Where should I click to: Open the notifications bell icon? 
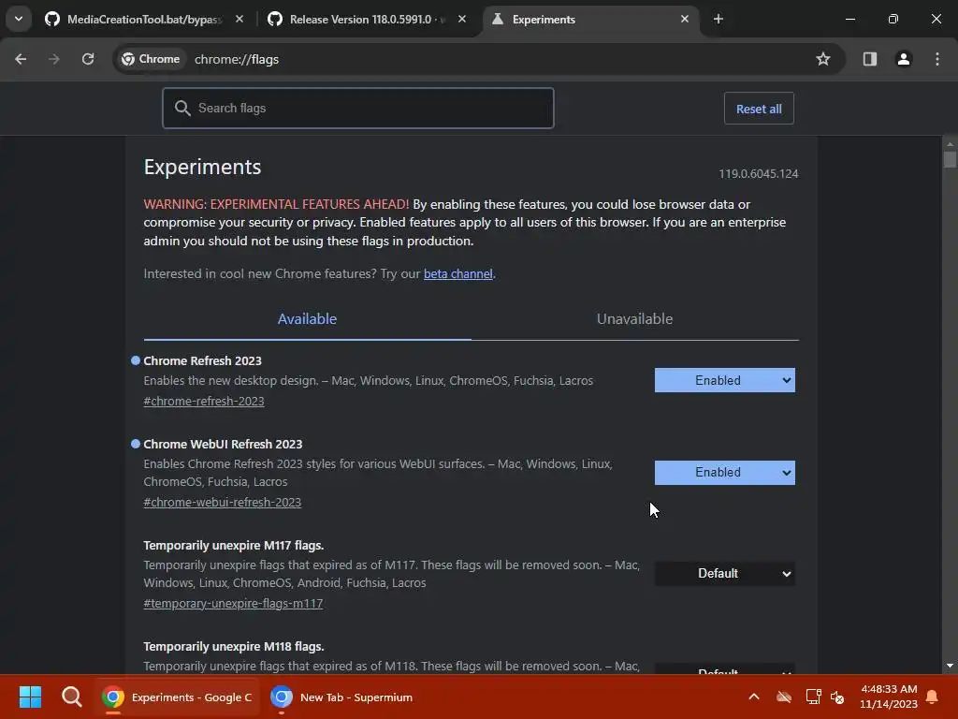point(933,697)
